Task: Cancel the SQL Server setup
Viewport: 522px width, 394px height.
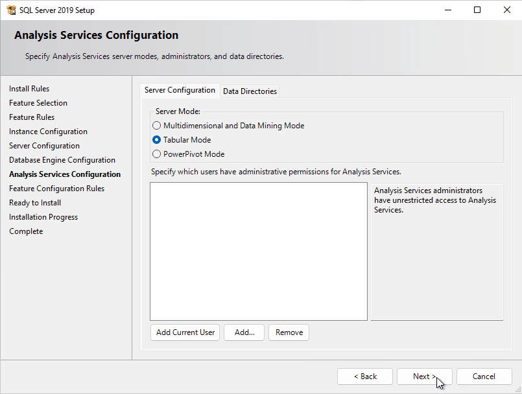Action: click(484, 377)
